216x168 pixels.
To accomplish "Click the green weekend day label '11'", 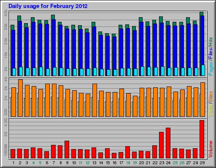I will (81, 163).
